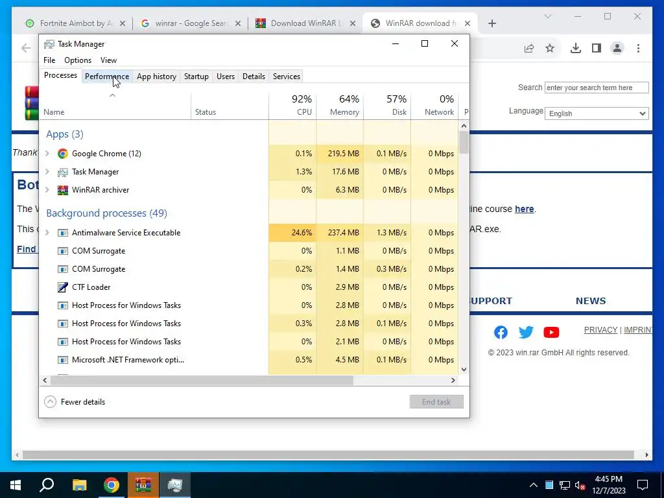Open File Explorer from the taskbar
The image size is (664, 498).
coord(79,485)
